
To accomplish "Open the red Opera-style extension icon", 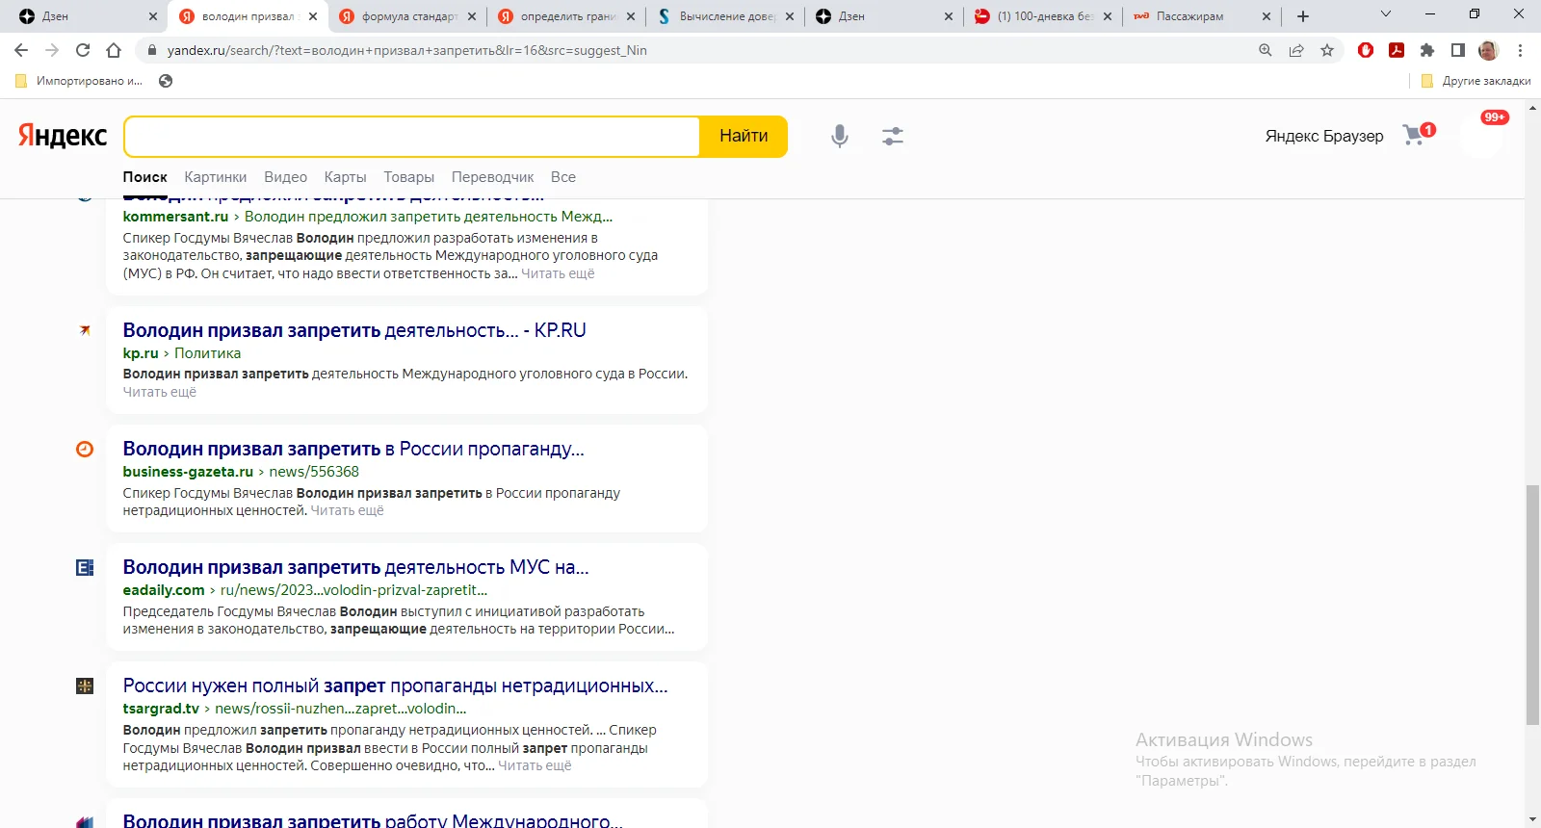I will (1366, 50).
